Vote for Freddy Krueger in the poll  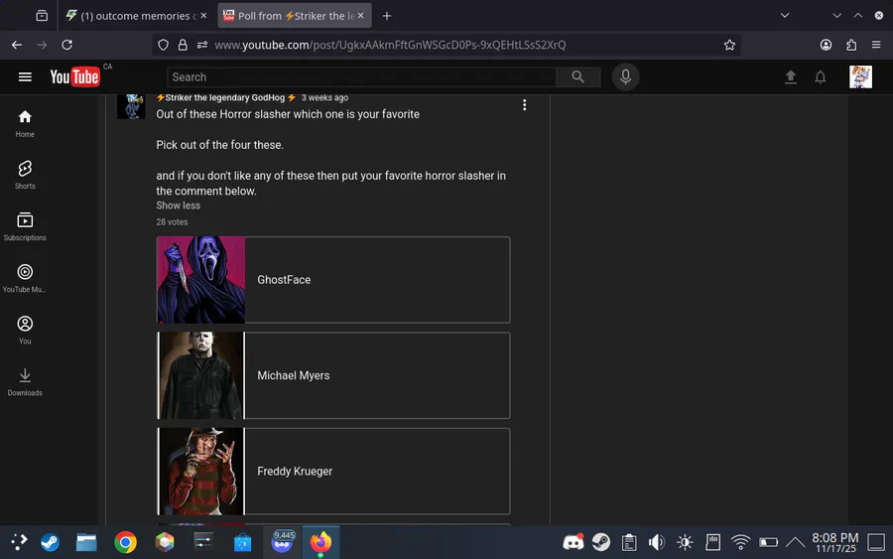(333, 472)
